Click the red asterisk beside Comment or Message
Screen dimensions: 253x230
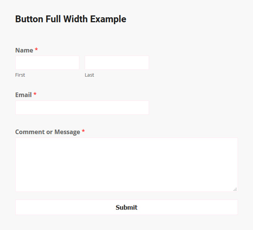pyautogui.click(x=83, y=131)
